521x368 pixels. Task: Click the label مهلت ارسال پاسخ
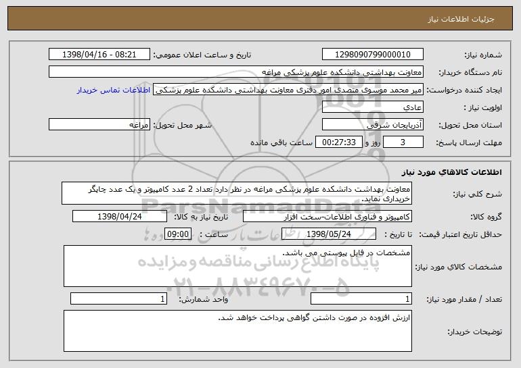469,143
